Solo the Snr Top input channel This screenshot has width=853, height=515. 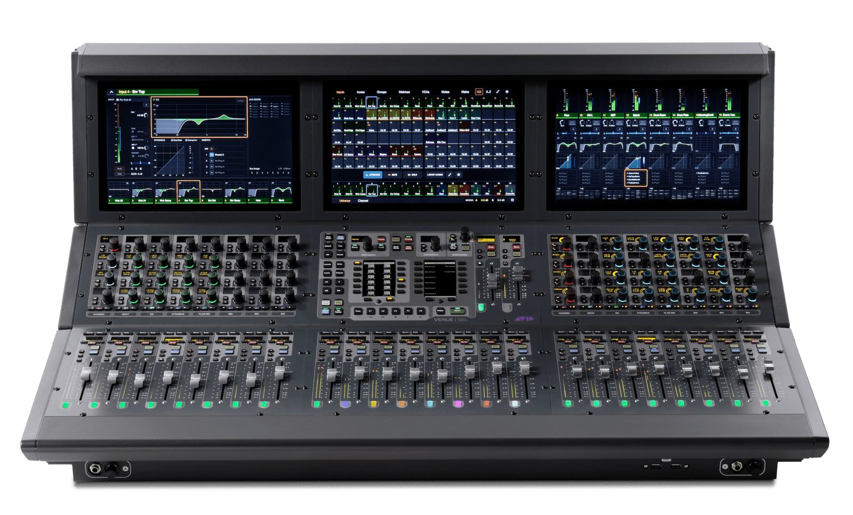[x=120, y=173]
